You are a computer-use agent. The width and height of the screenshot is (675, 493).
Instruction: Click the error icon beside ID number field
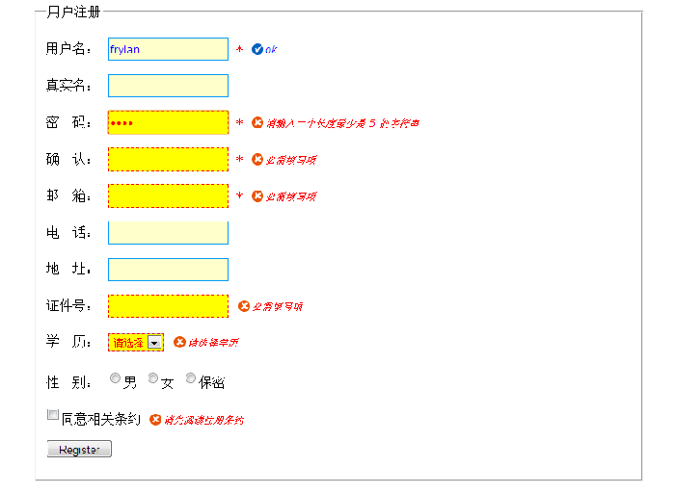point(244,306)
